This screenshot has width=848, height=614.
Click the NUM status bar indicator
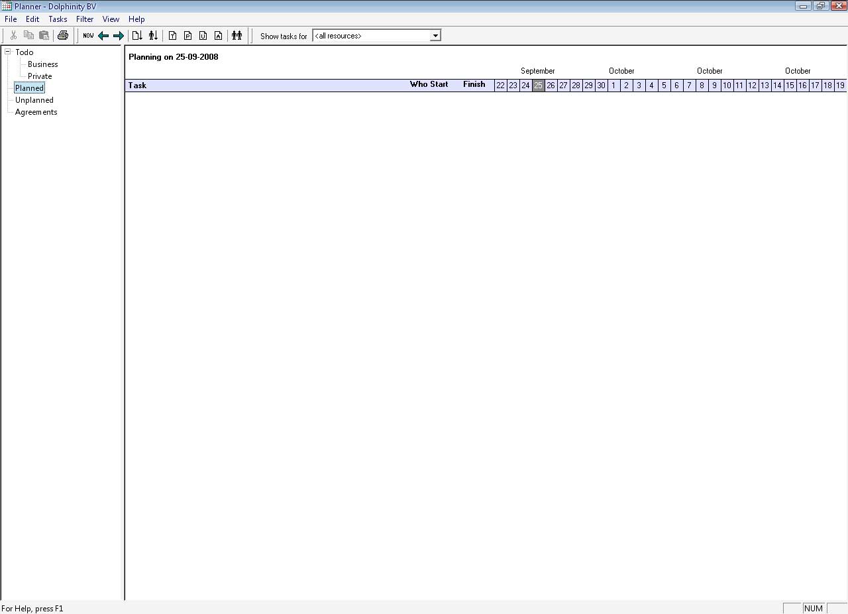813,608
